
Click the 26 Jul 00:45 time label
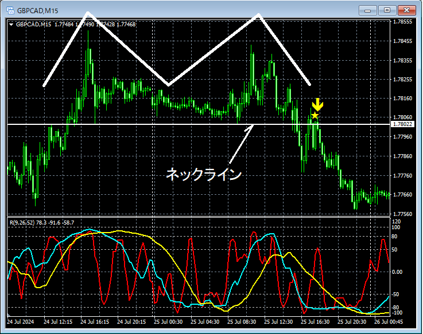click(x=389, y=322)
